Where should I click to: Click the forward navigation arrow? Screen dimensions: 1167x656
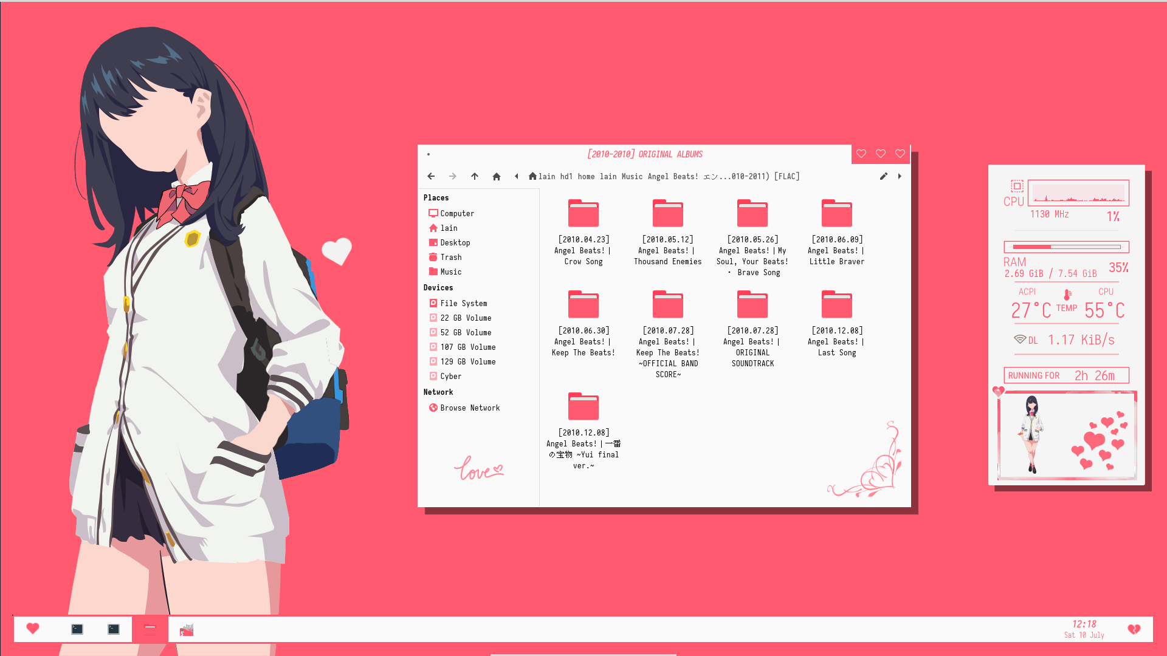[x=452, y=176]
